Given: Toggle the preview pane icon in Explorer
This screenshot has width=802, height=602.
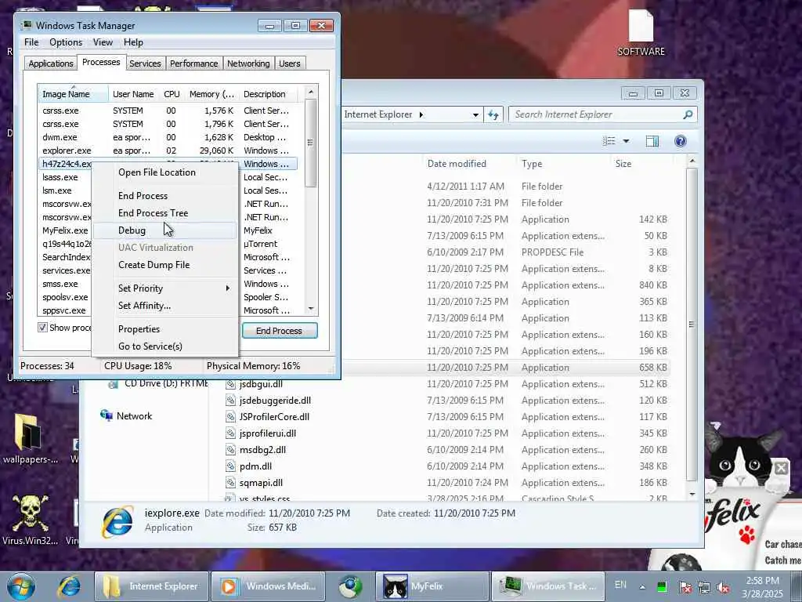Looking at the screenshot, I should 652,141.
